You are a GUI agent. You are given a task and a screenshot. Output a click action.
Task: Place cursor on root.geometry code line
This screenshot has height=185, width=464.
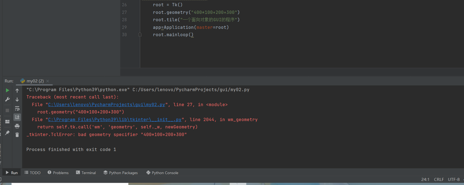pyautogui.click(x=196, y=13)
